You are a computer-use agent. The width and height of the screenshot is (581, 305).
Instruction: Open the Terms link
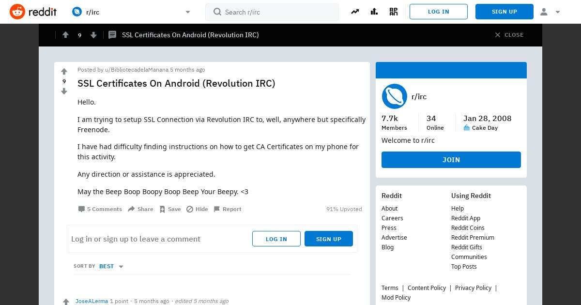pos(390,288)
